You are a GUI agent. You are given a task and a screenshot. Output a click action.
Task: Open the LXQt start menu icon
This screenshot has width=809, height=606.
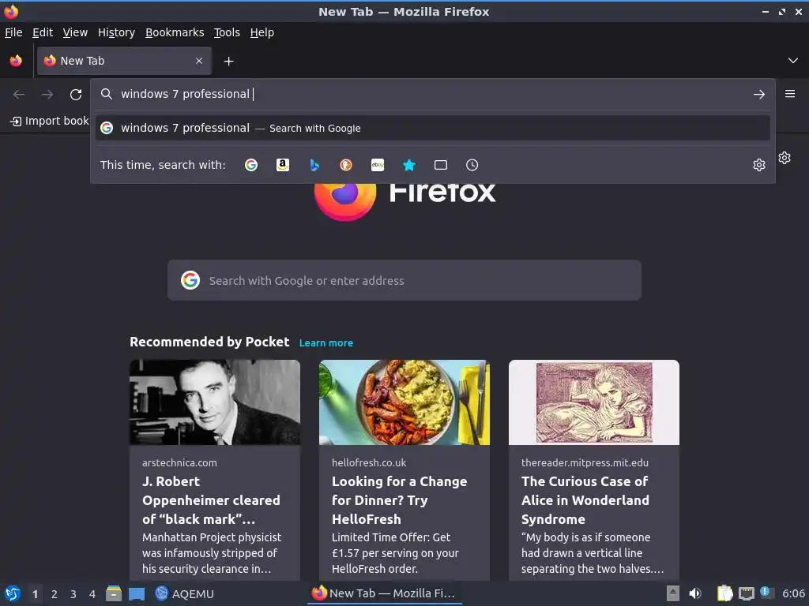(13, 593)
